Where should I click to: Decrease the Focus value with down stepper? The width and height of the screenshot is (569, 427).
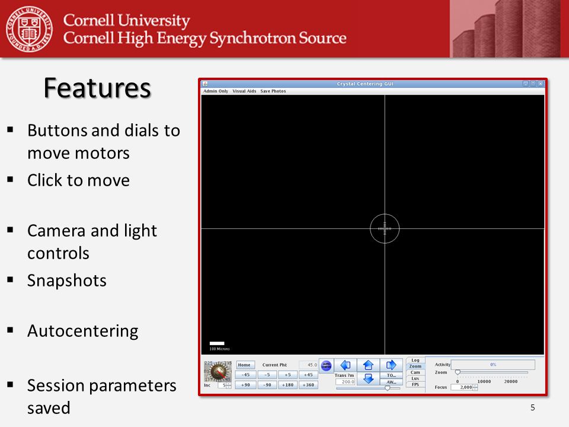click(475, 389)
